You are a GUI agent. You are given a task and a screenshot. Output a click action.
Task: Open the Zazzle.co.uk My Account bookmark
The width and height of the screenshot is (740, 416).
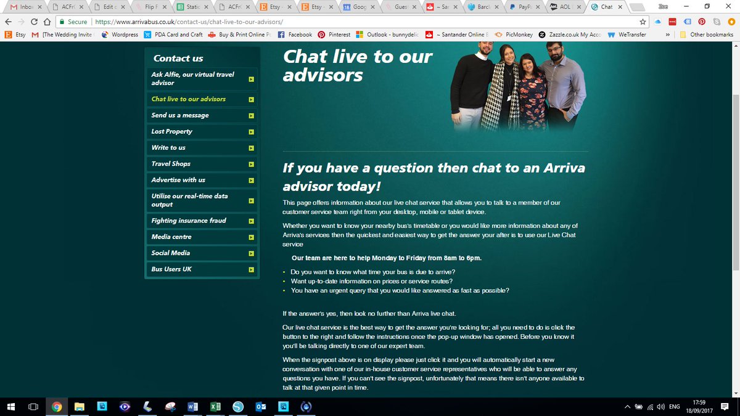569,35
